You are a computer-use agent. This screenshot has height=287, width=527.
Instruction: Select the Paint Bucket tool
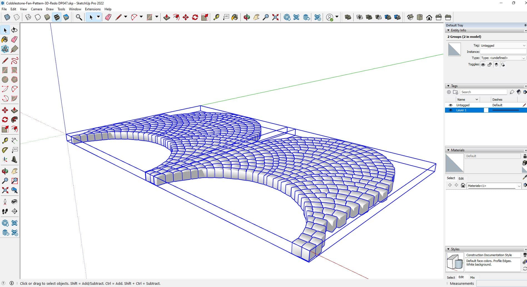coord(5,39)
